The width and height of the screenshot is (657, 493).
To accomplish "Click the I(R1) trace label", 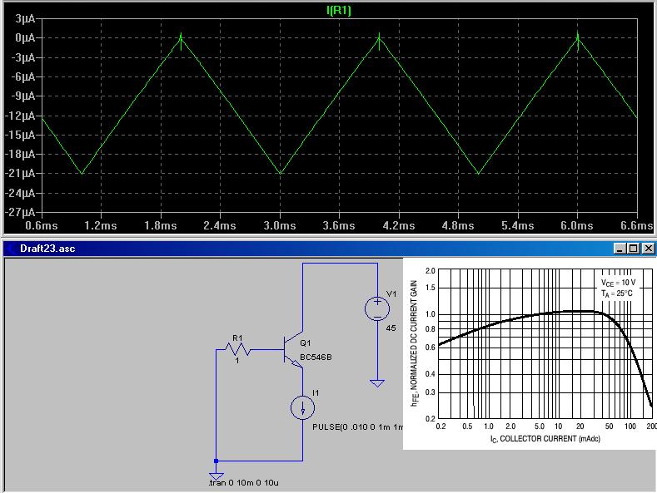I will coord(339,10).
